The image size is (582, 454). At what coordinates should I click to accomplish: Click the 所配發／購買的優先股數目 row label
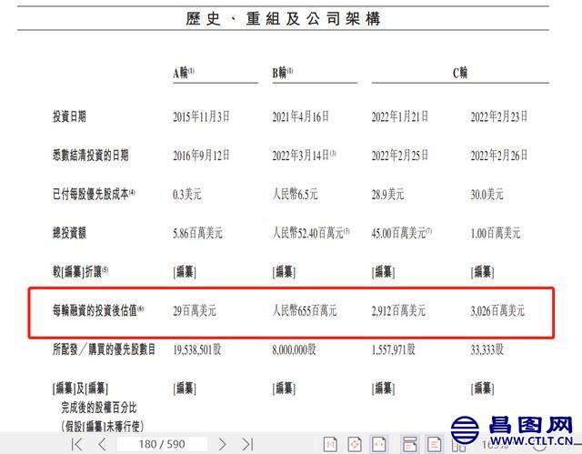pyautogui.click(x=104, y=349)
